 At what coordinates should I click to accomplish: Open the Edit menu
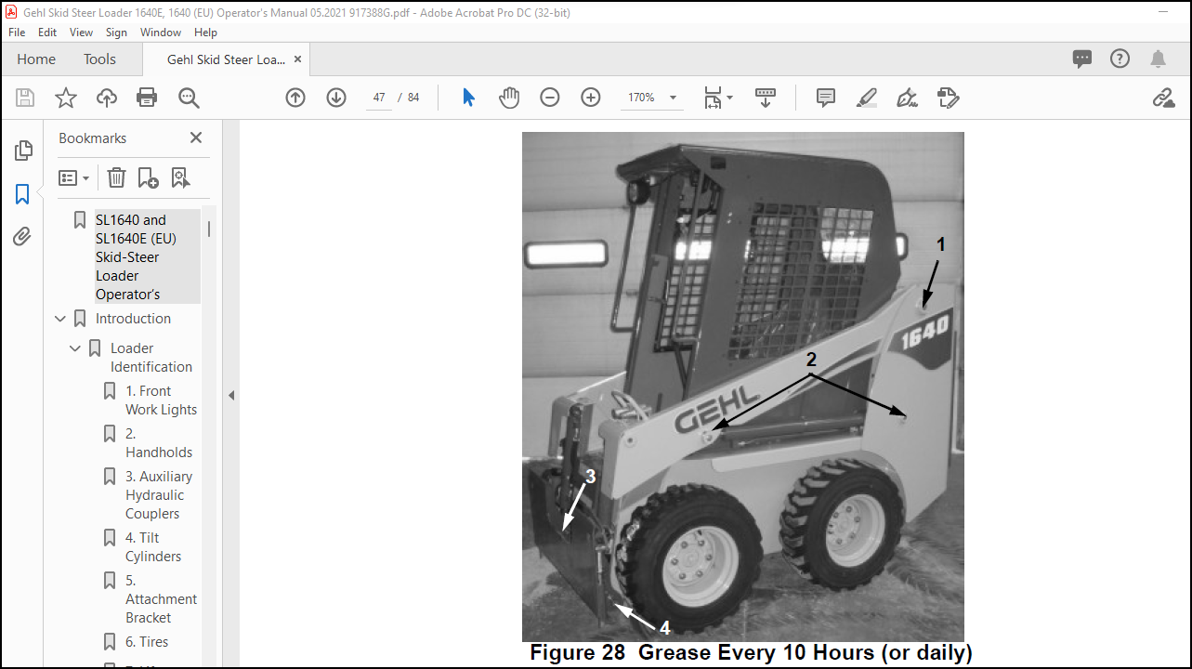click(47, 32)
